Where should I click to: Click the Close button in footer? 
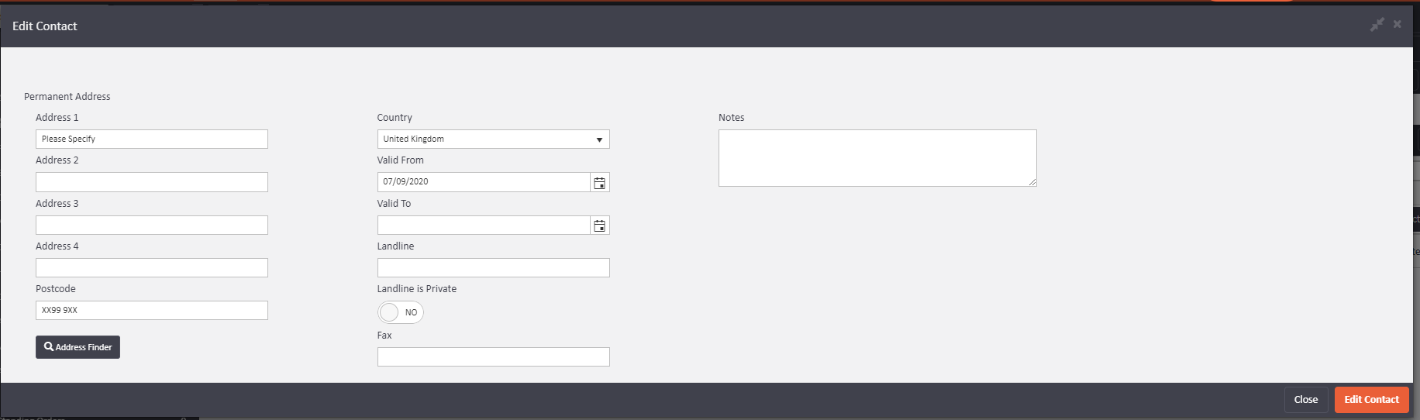tap(1305, 400)
